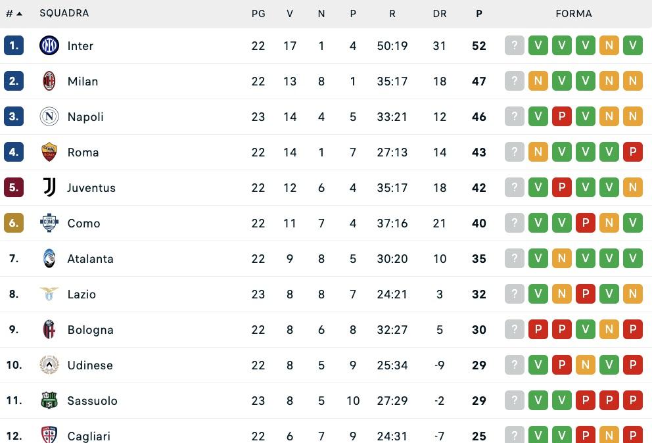Click the FORMA column header
652x443 pixels.
574,13
